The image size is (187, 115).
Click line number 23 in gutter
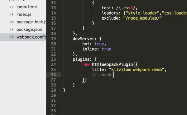tap(53, 59)
